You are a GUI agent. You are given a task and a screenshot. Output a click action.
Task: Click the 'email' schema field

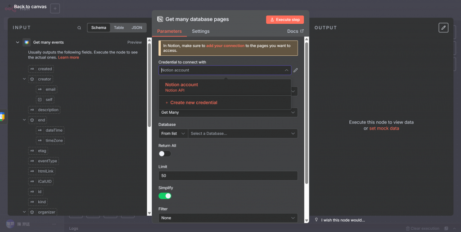(x=46, y=89)
